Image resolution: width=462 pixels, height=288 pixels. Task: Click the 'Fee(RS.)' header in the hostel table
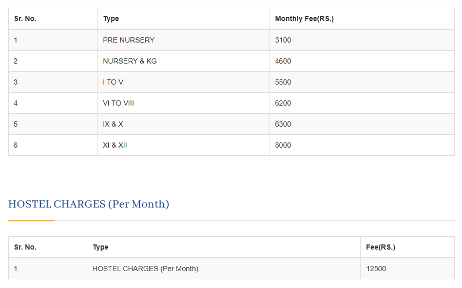tap(380, 247)
